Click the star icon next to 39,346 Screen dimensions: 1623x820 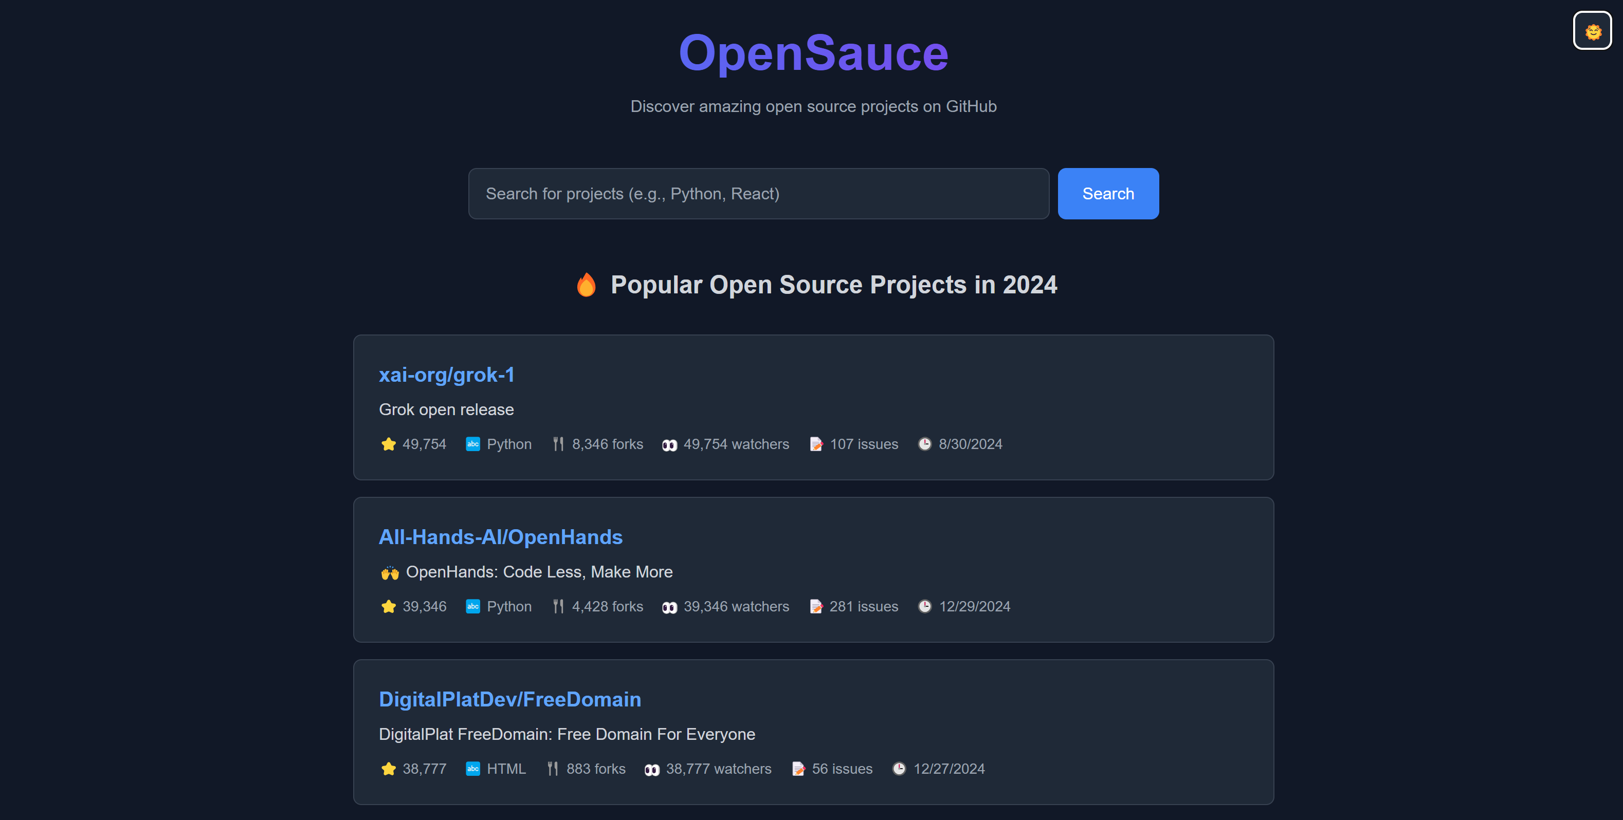point(388,606)
